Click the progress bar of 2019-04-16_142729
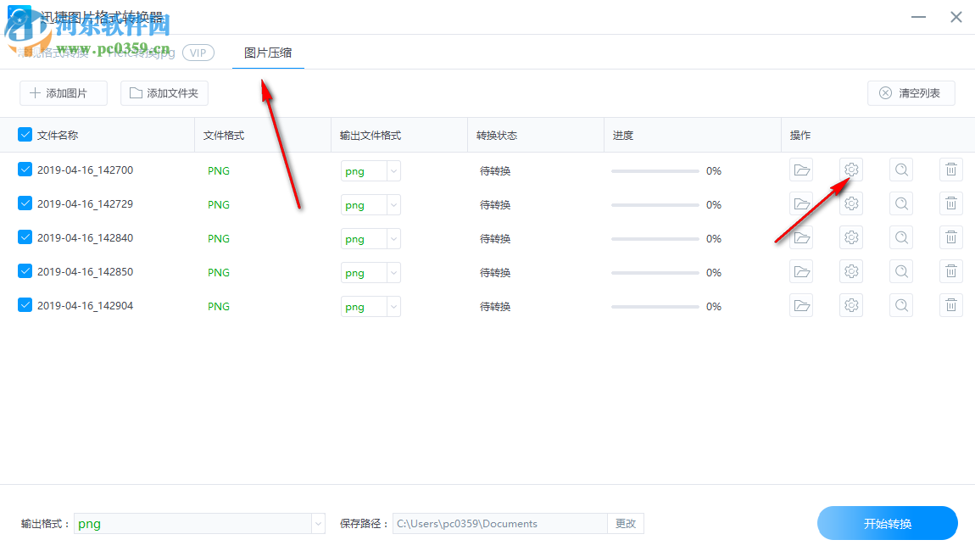975x551 pixels. pyautogui.click(x=653, y=204)
